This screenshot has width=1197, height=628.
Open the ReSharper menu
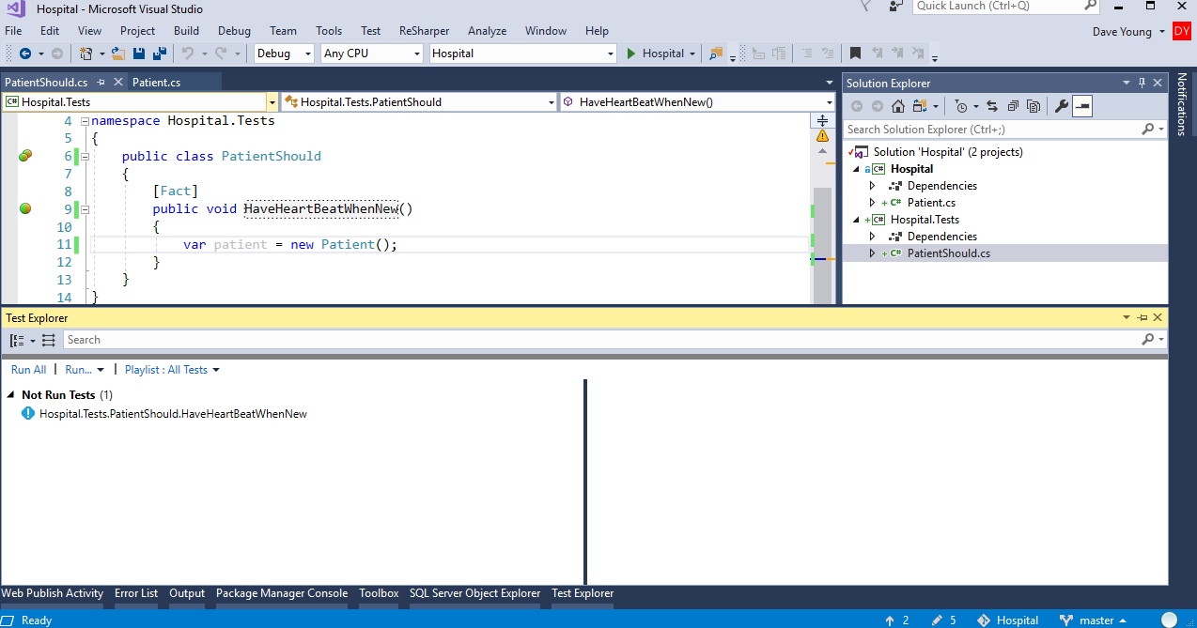425,31
